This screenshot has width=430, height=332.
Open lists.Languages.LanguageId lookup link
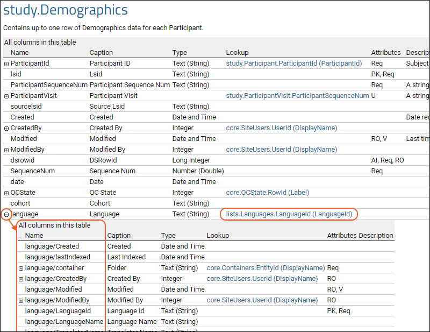(289, 214)
